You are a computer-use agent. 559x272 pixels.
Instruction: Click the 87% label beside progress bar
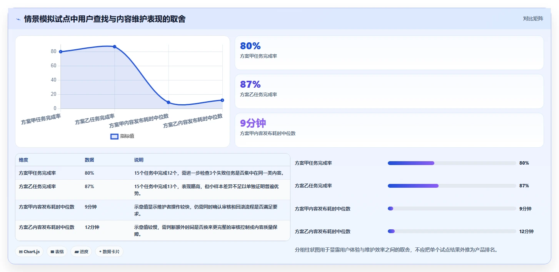click(x=524, y=186)
